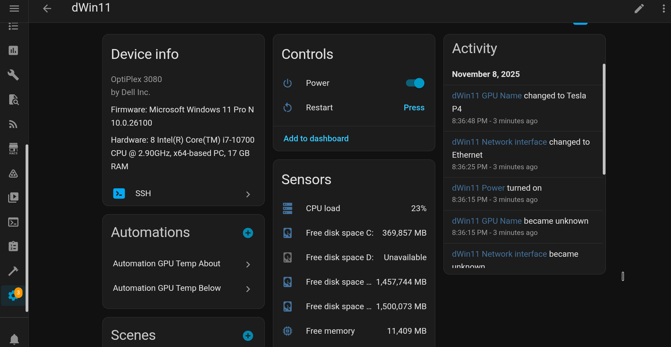Open the three-dot overflow menu
The image size is (671, 347).
663,9
